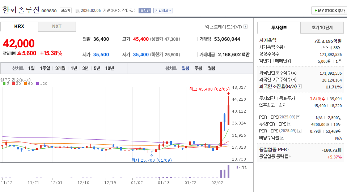Expand the 기업개요 dropdown

(163, 10)
